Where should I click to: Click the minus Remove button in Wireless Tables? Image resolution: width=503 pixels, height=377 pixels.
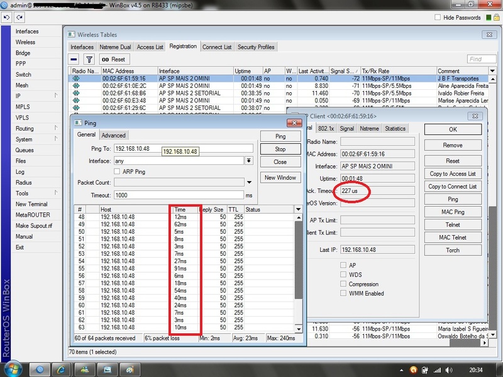pyautogui.click(x=74, y=59)
